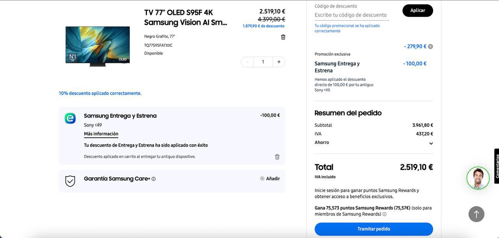Click the Samsung Rewards info icon
Image resolution: width=499 pixels, height=238 pixels.
pyautogui.click(x=384, y=214)
